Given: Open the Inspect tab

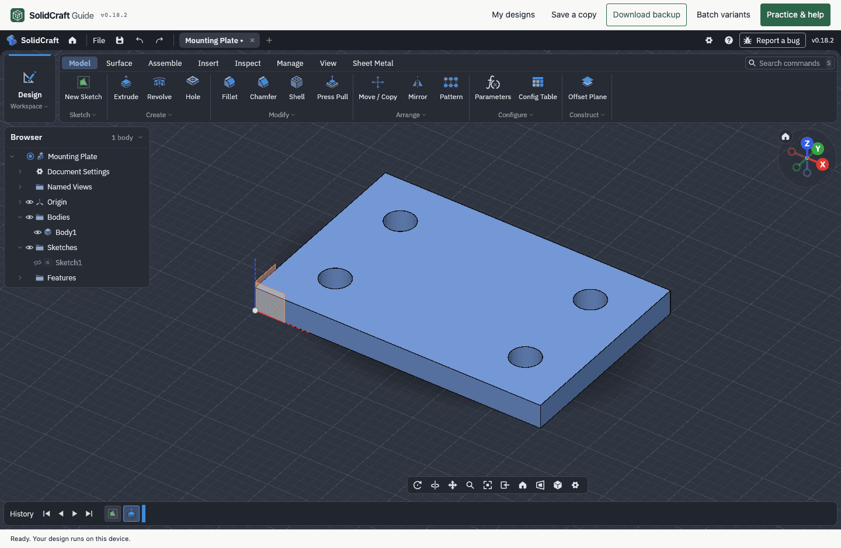Looking at the screenshot, I should pyautogui.click(x=248, y=63).
